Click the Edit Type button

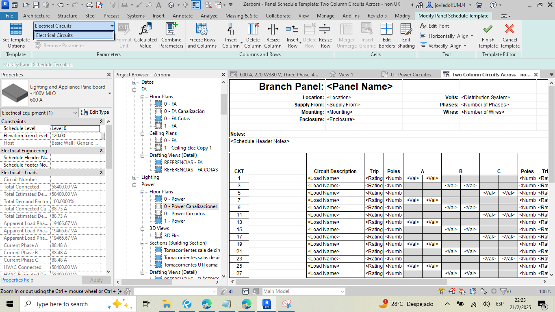(x=95, y=113)
